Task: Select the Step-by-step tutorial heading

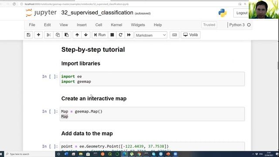Action: coord(93,49)
